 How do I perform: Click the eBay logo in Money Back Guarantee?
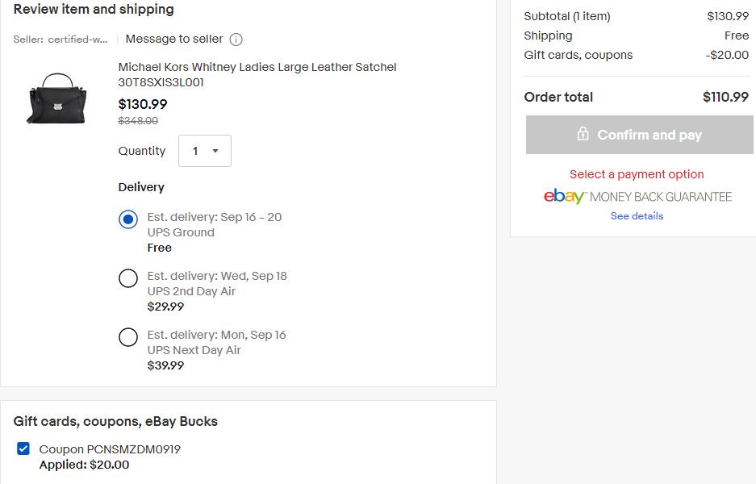(x=564, y=196)
